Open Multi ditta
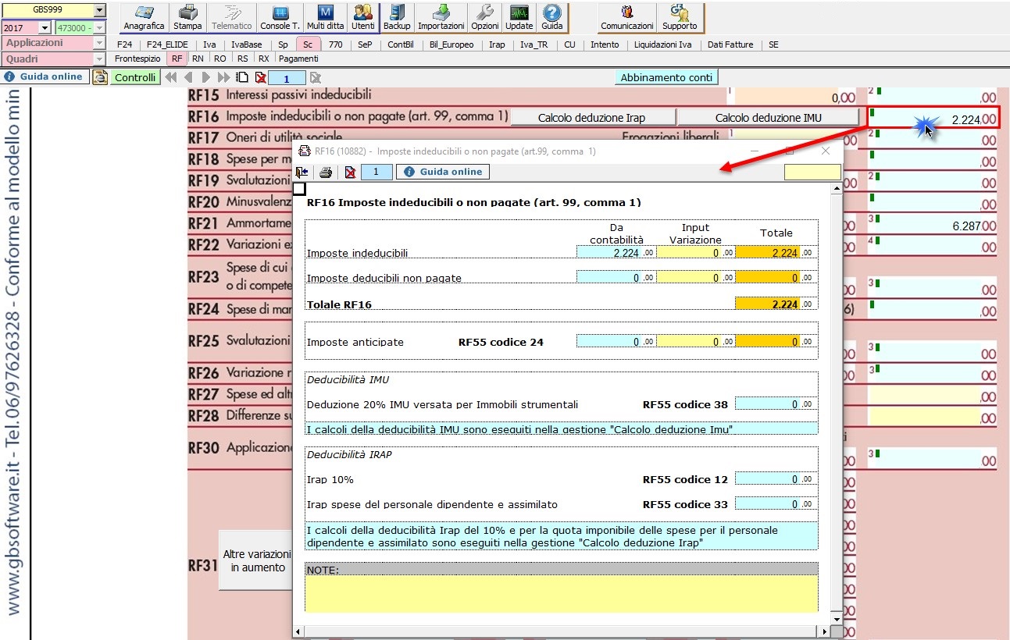 click(x=326, y=17)
